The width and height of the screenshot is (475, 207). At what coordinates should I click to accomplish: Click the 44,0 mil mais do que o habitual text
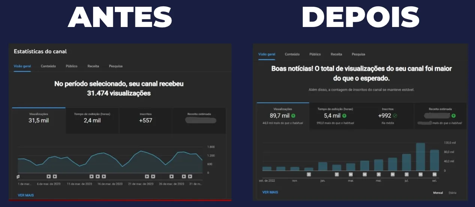click(x=283, y=123)
